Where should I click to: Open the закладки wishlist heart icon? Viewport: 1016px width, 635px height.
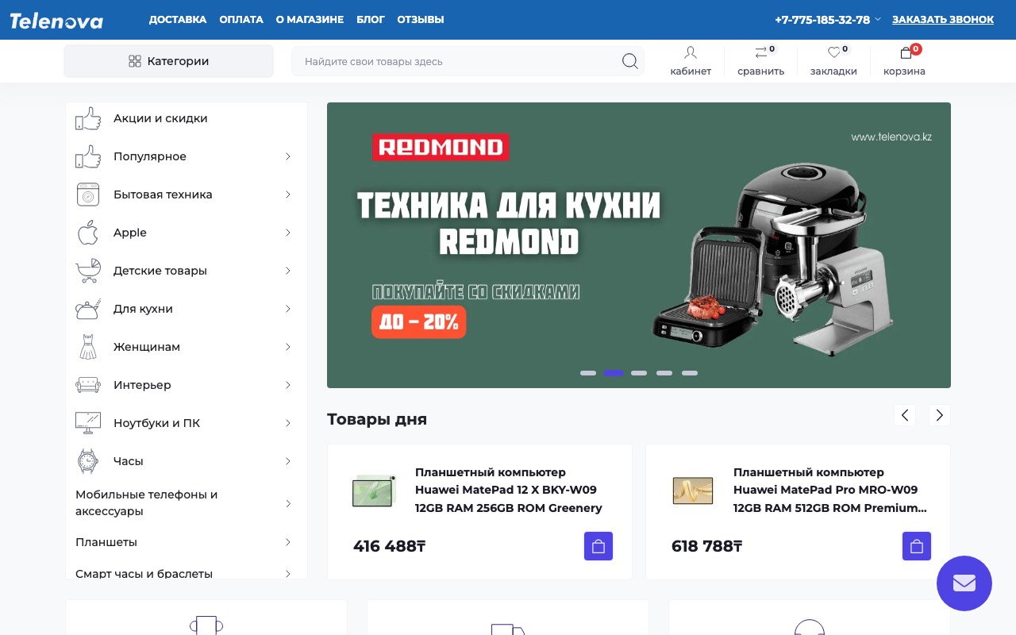click(x=833, y=52)
